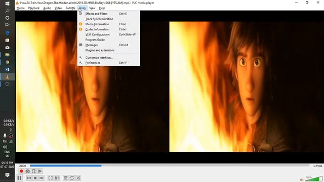
Task: Open the Audio menu
Action: [47, 8]
